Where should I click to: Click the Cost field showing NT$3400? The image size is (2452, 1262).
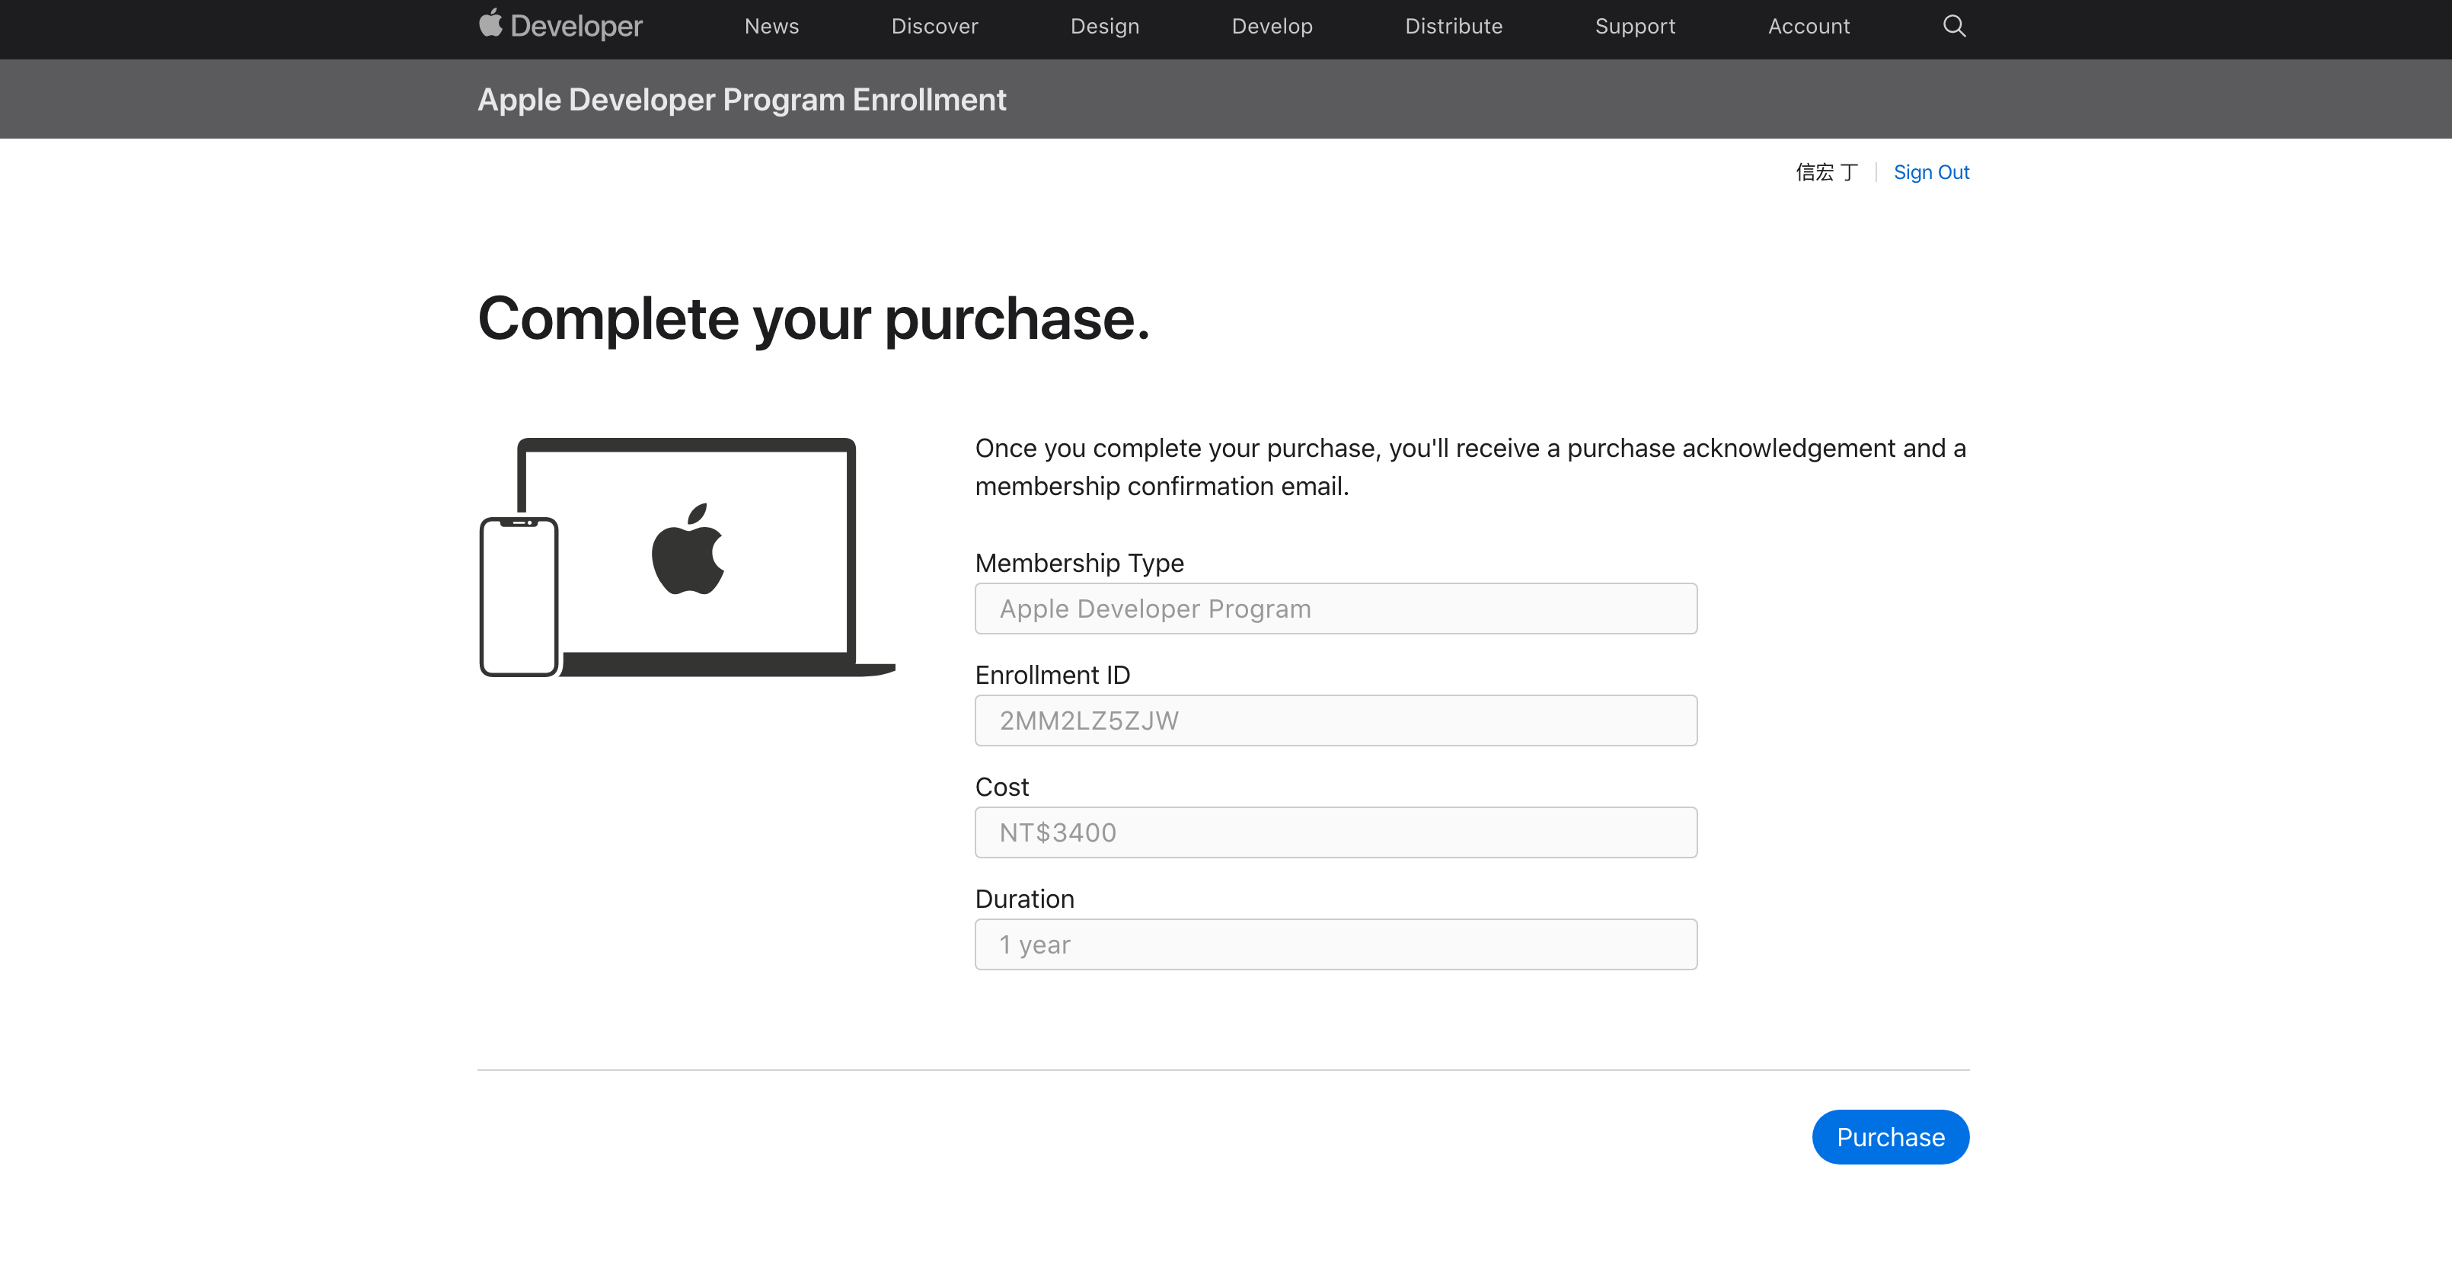click(x=1334, y=832)
